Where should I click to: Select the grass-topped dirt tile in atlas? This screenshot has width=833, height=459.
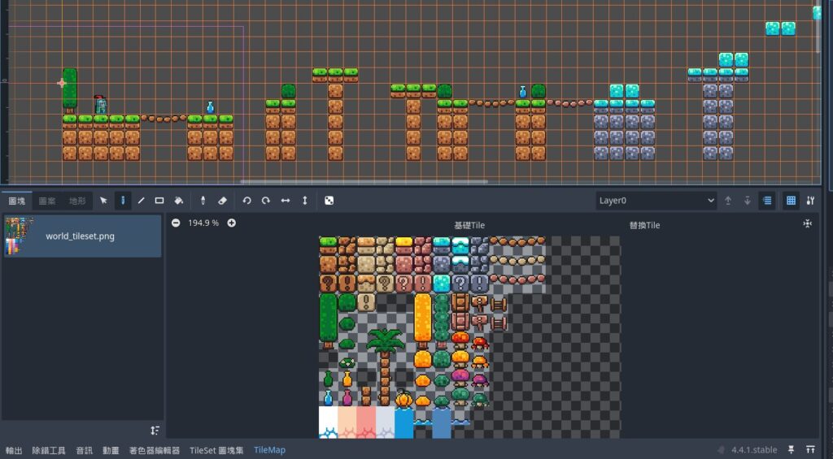[x=328, y=245]
